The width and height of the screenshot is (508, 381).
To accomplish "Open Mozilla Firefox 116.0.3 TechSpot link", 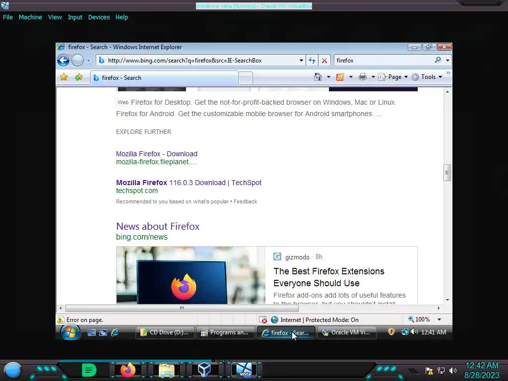I will pos(189,183).
